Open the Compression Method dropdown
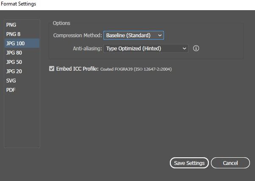 [133, 35]
